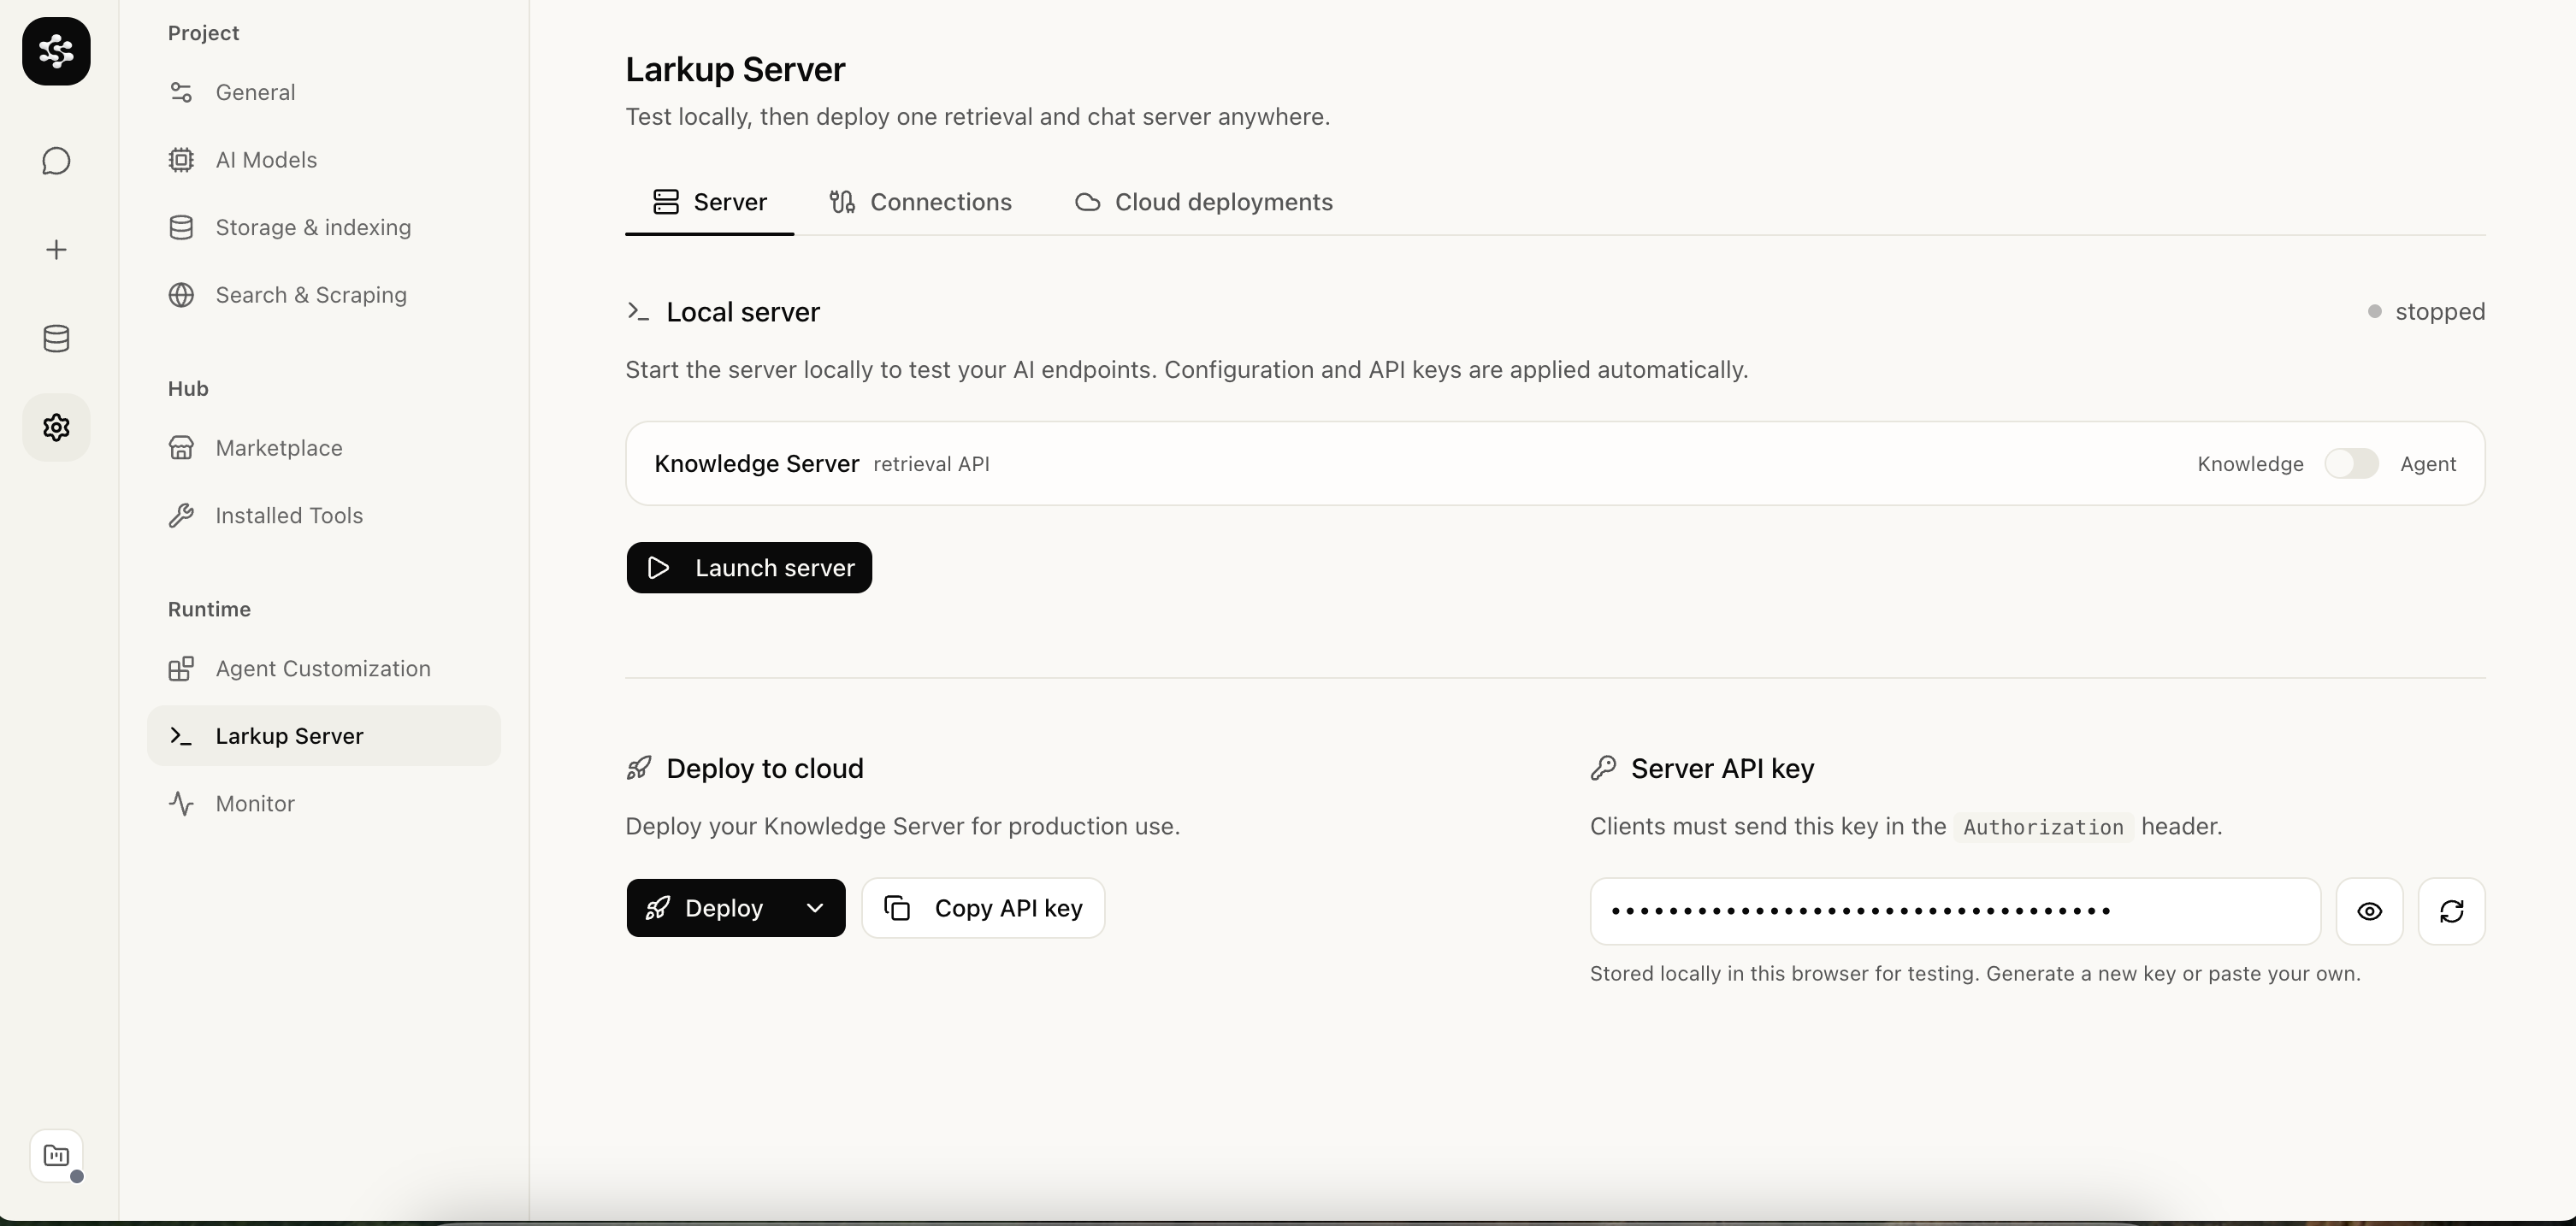Click the Agent label beside the toggle

(2428, 464)
